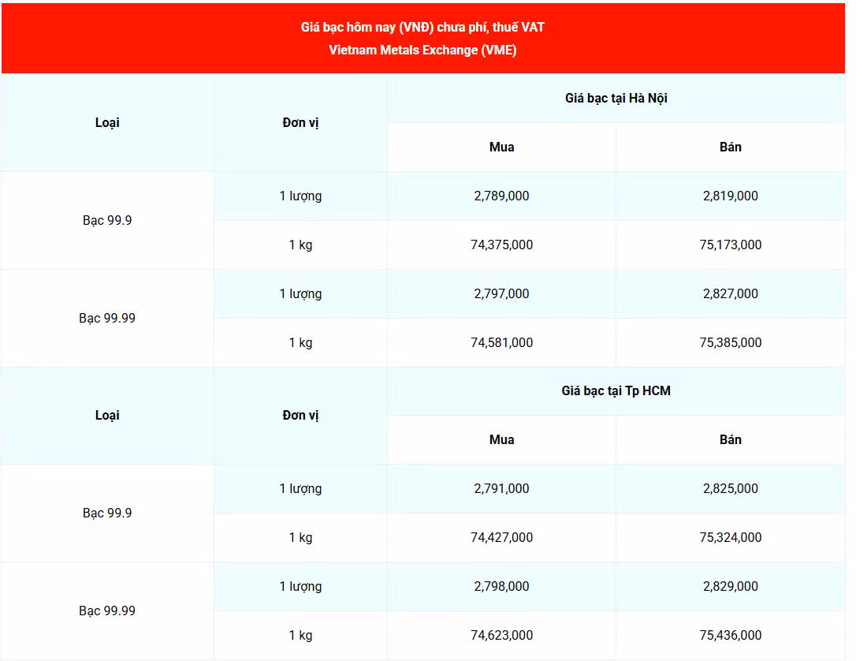
Task: Click the Hà Nội buy price 2,789,000
Action: (502, 196)
